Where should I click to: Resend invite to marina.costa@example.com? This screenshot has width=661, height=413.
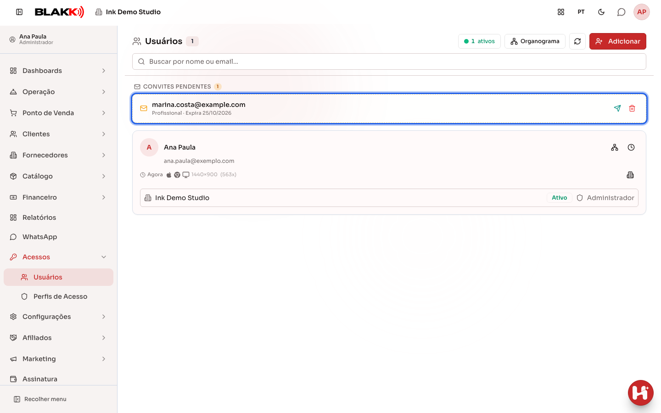(617, 108)
